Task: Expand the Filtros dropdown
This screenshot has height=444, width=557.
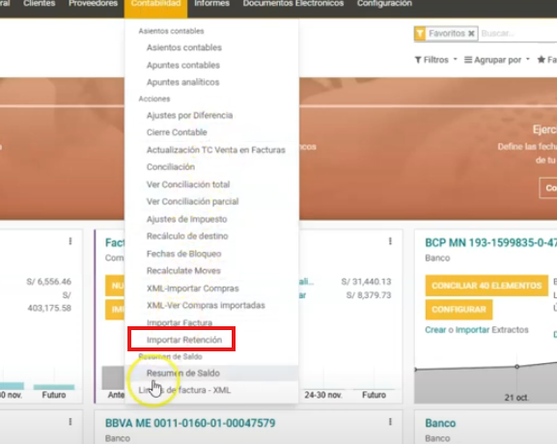Action: (x=436, y=60)
